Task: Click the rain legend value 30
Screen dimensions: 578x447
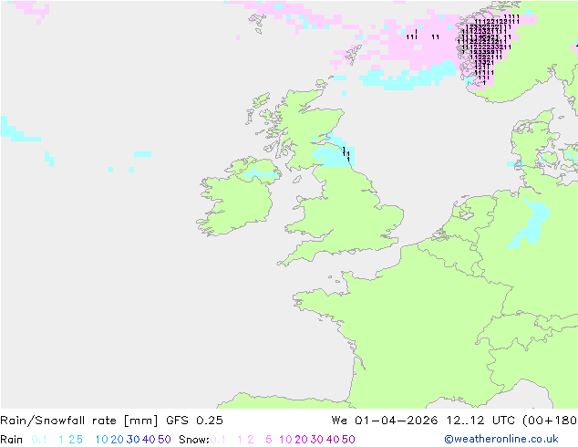Action: pyautogui.click(x=133, y=440)
